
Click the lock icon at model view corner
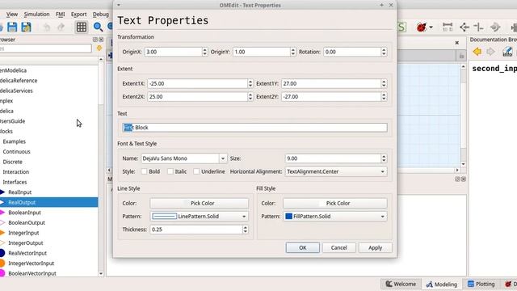pyautogui.click(x=461, y=56)
